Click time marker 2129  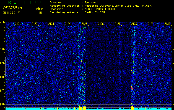point(151,24)
